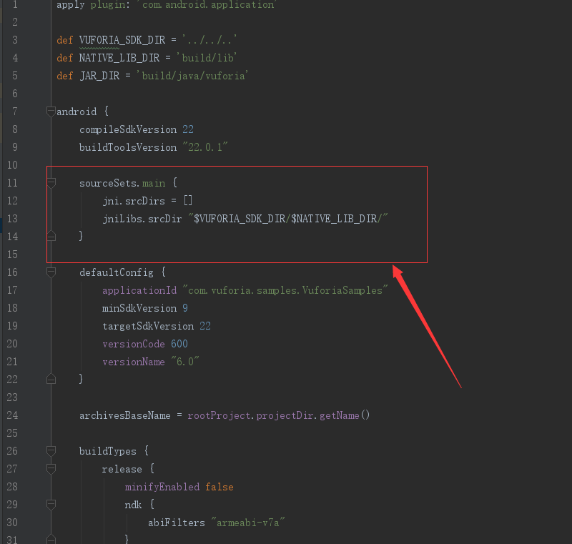Viewport: 572px width, 544px height.
Task: Click the defaultConfig closing brace fold marker
Action: tap(51, 379)
